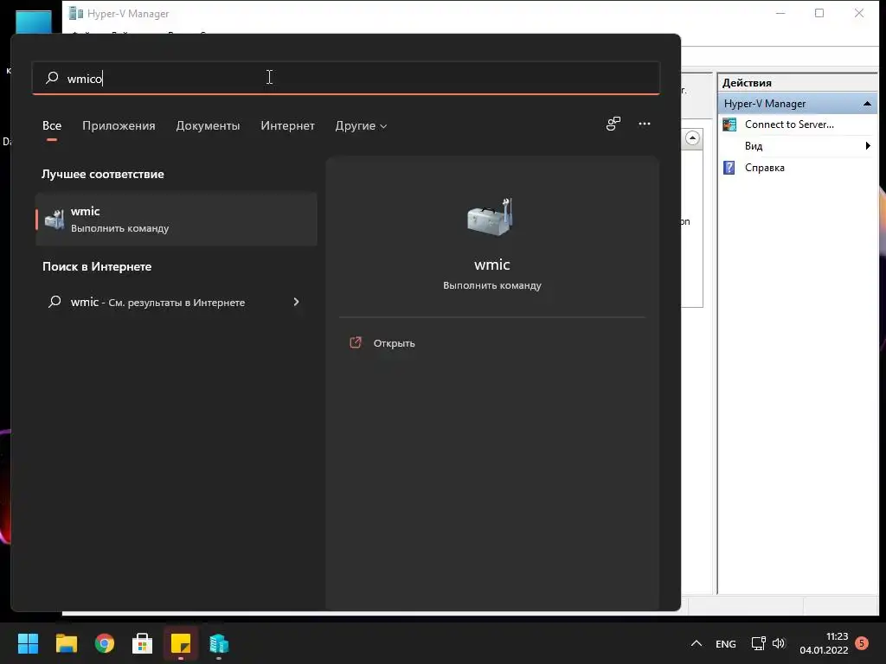
Task: Click the search magnifier icon in search box
Action: pyautogui.click(x=52, y=77)
